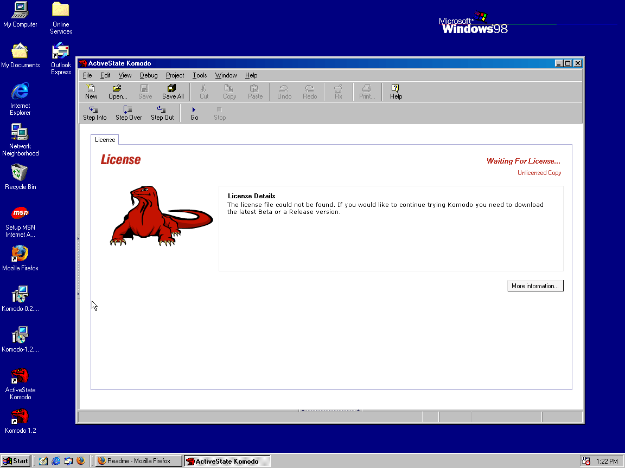Viewport: 625px width, 468px height.
Task: Select the Komodo 1.2 desktop shortcut
Action: click(20, 421)
